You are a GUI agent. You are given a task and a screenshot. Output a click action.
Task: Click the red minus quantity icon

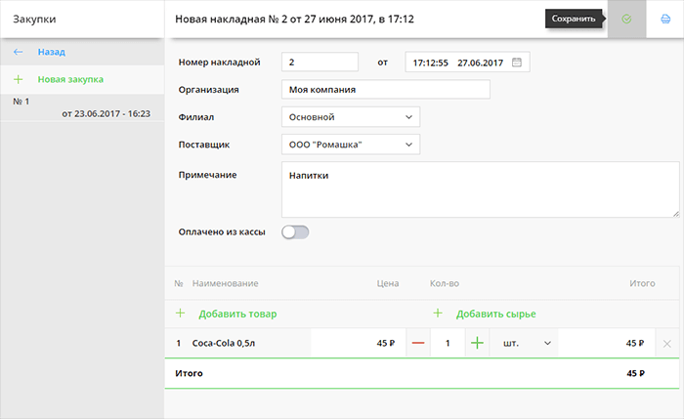(418, 343)
